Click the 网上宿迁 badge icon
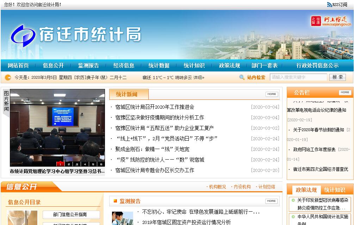This screenshot has width=354, height=225. (x=316, y=21)
